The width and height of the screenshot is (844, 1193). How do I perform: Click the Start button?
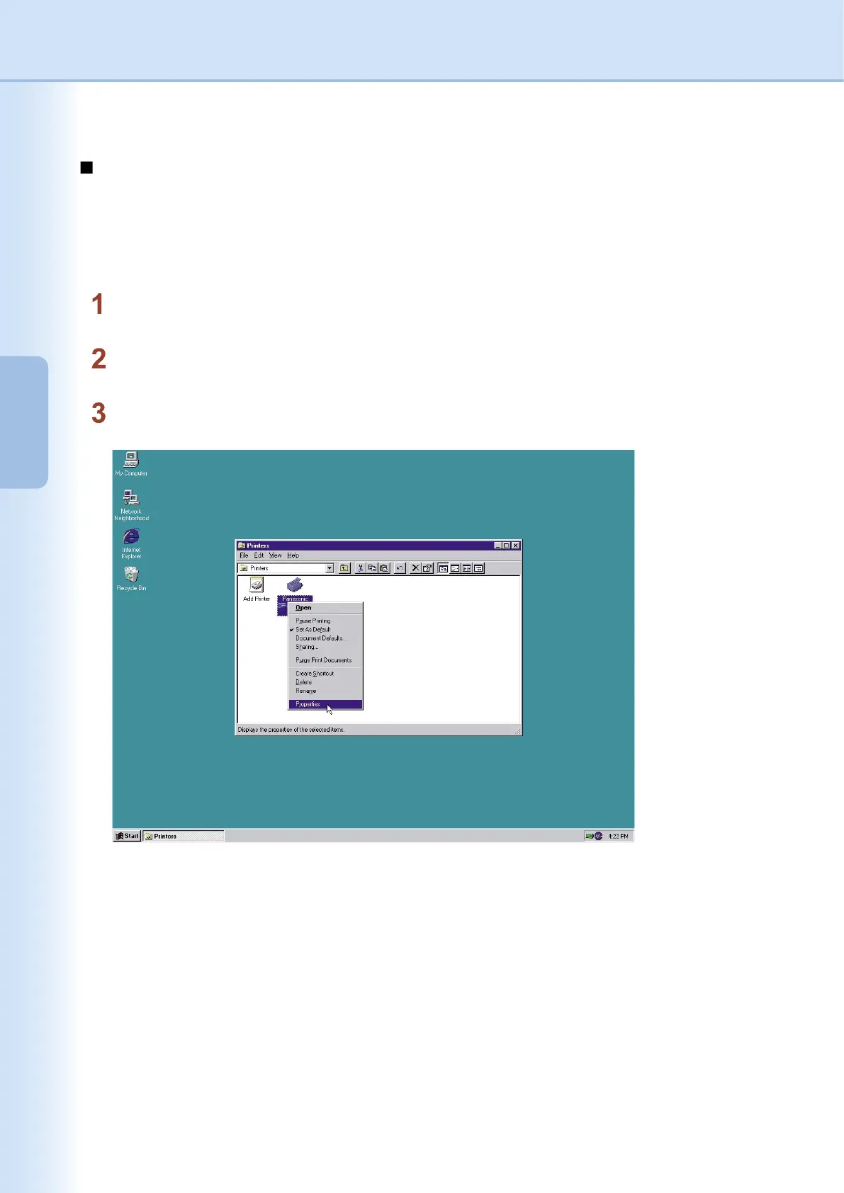[x=128, y=836]
